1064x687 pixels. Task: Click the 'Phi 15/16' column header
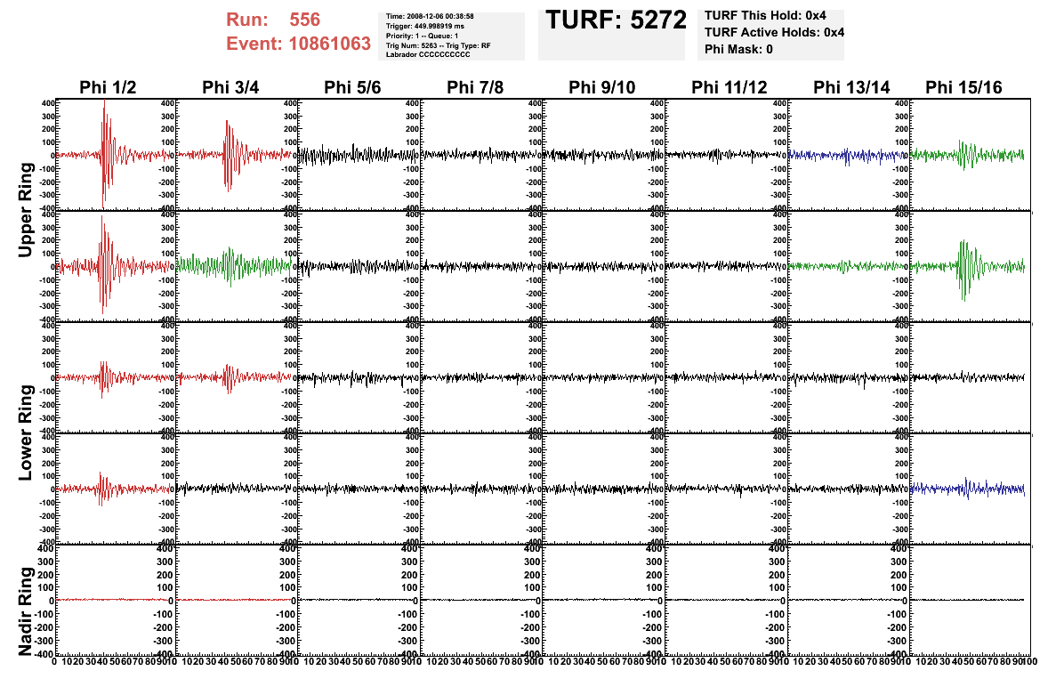[x=963, y=87]
